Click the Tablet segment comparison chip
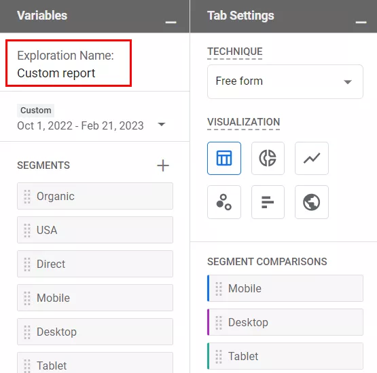 point(285,356)
